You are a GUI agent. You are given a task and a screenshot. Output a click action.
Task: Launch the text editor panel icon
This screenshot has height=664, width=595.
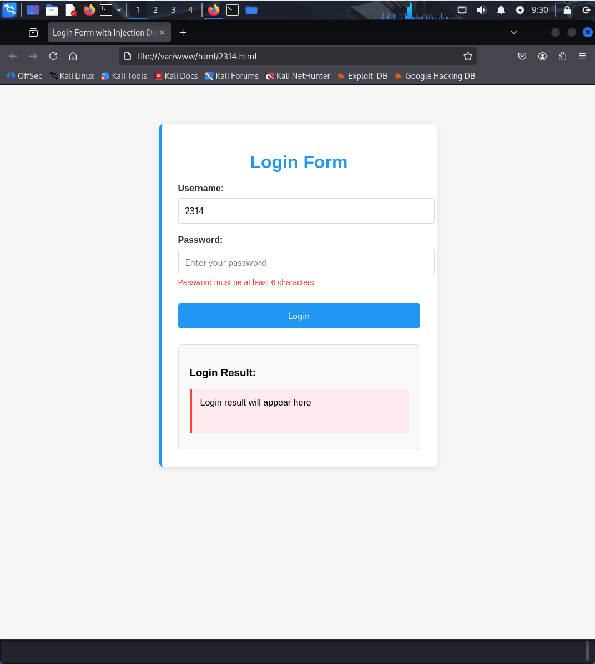[71, 10]
